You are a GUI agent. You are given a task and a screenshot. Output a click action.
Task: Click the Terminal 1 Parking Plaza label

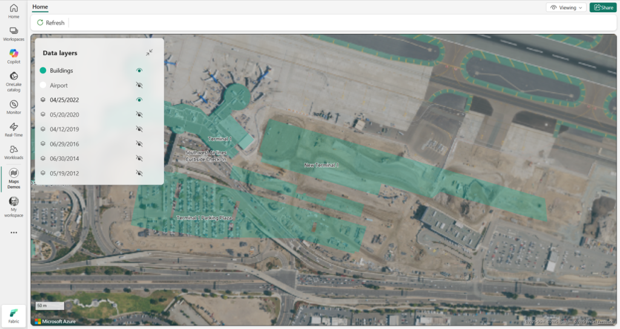(204, 218)
